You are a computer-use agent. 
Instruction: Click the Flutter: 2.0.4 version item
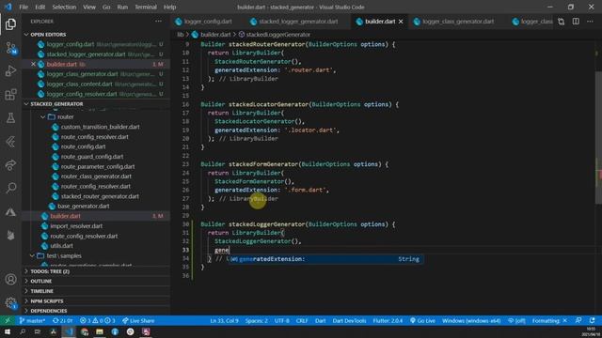click(388, 320)
